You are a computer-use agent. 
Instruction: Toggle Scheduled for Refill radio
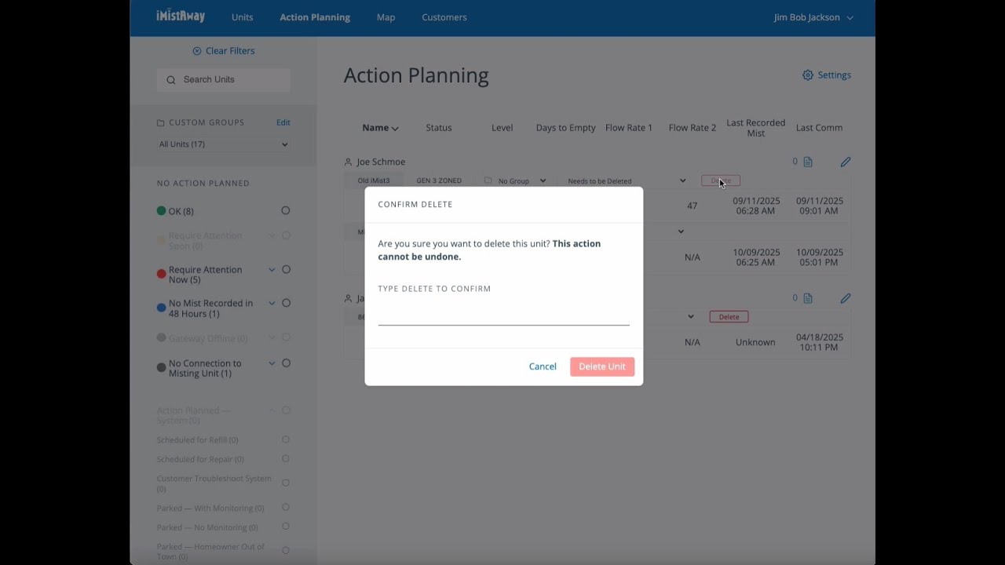(286, 439)
